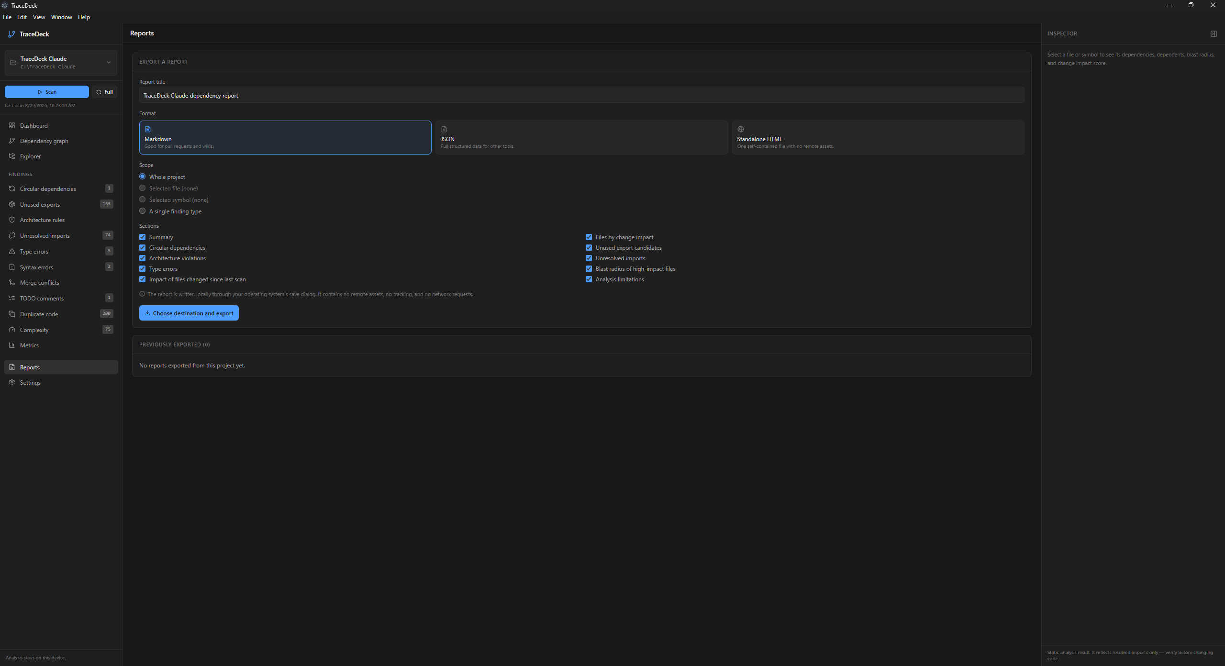Uncheck the Unresolved imports section checkbox
The image size is (1225, 666).
click(589, 258)
